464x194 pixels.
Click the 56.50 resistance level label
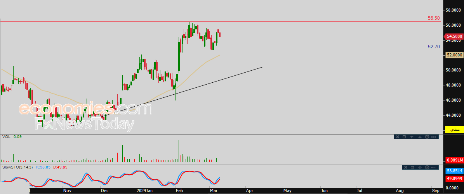click(434, 18)
